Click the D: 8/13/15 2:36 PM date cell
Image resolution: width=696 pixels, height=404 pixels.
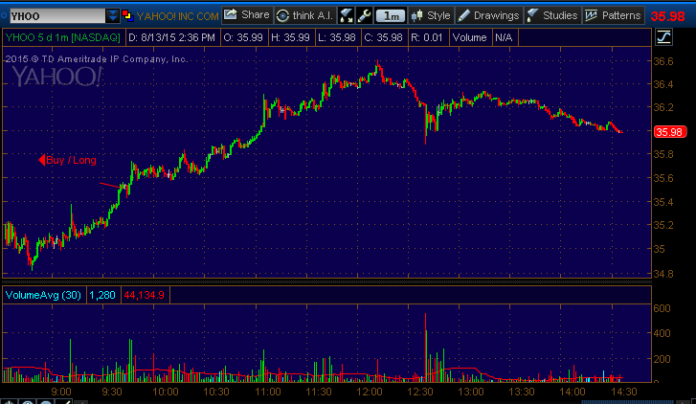(x=171, y=37)
